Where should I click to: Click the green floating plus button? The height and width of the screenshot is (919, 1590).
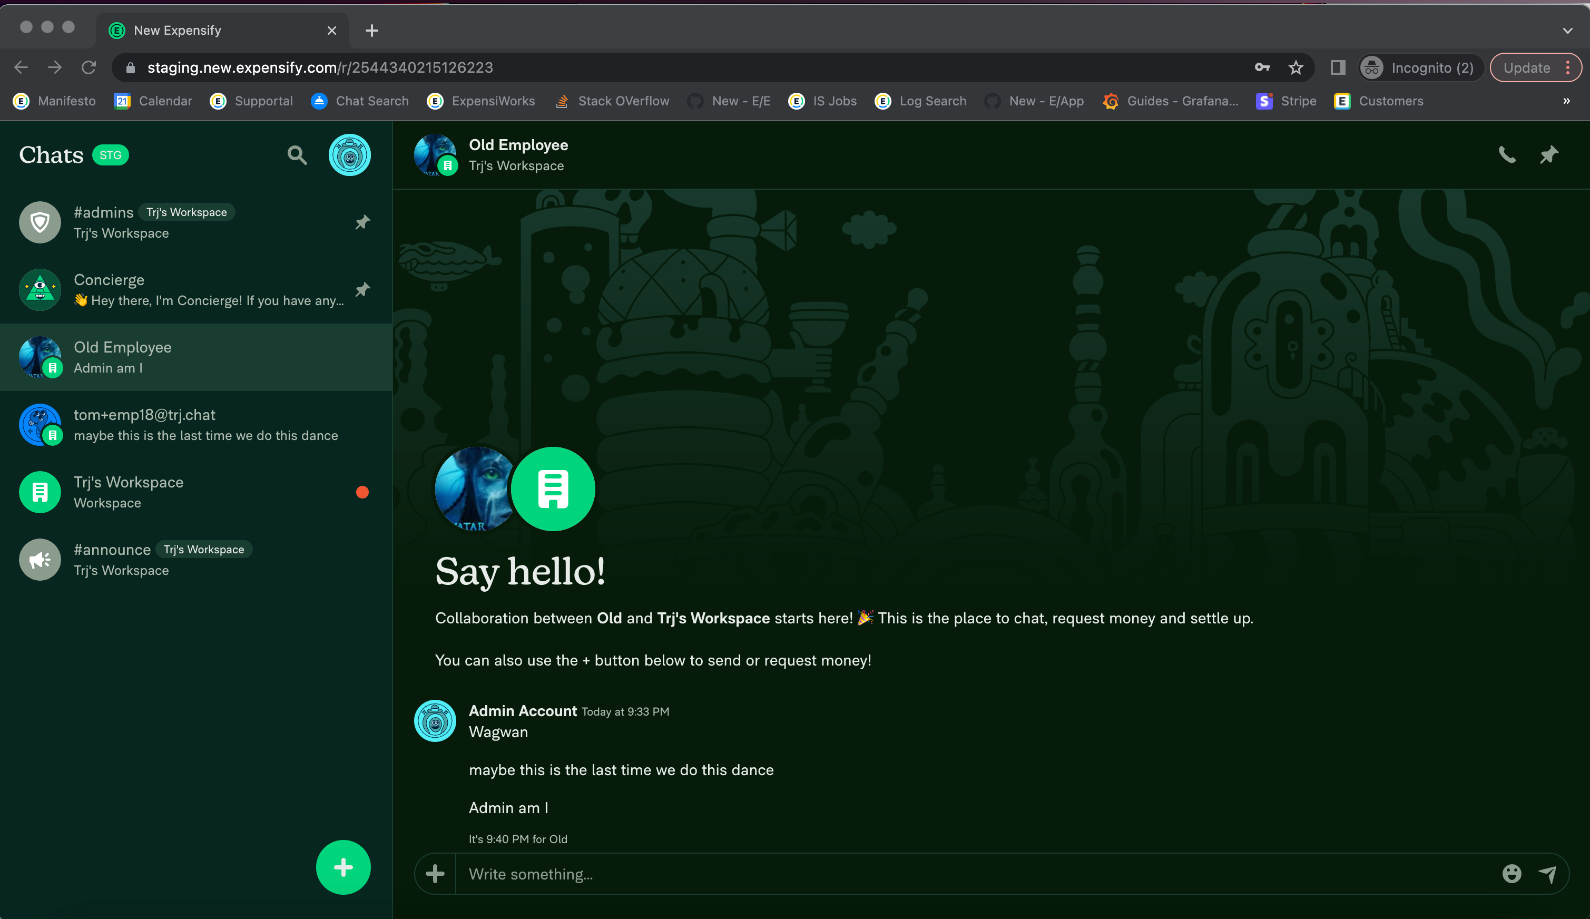343,867
